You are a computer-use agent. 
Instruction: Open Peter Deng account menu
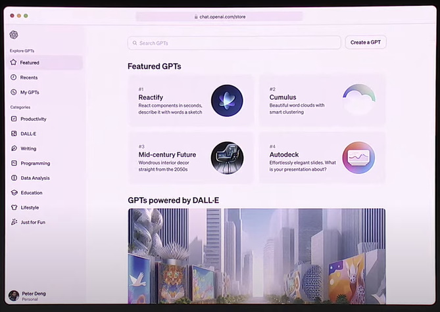pos(30,296)
